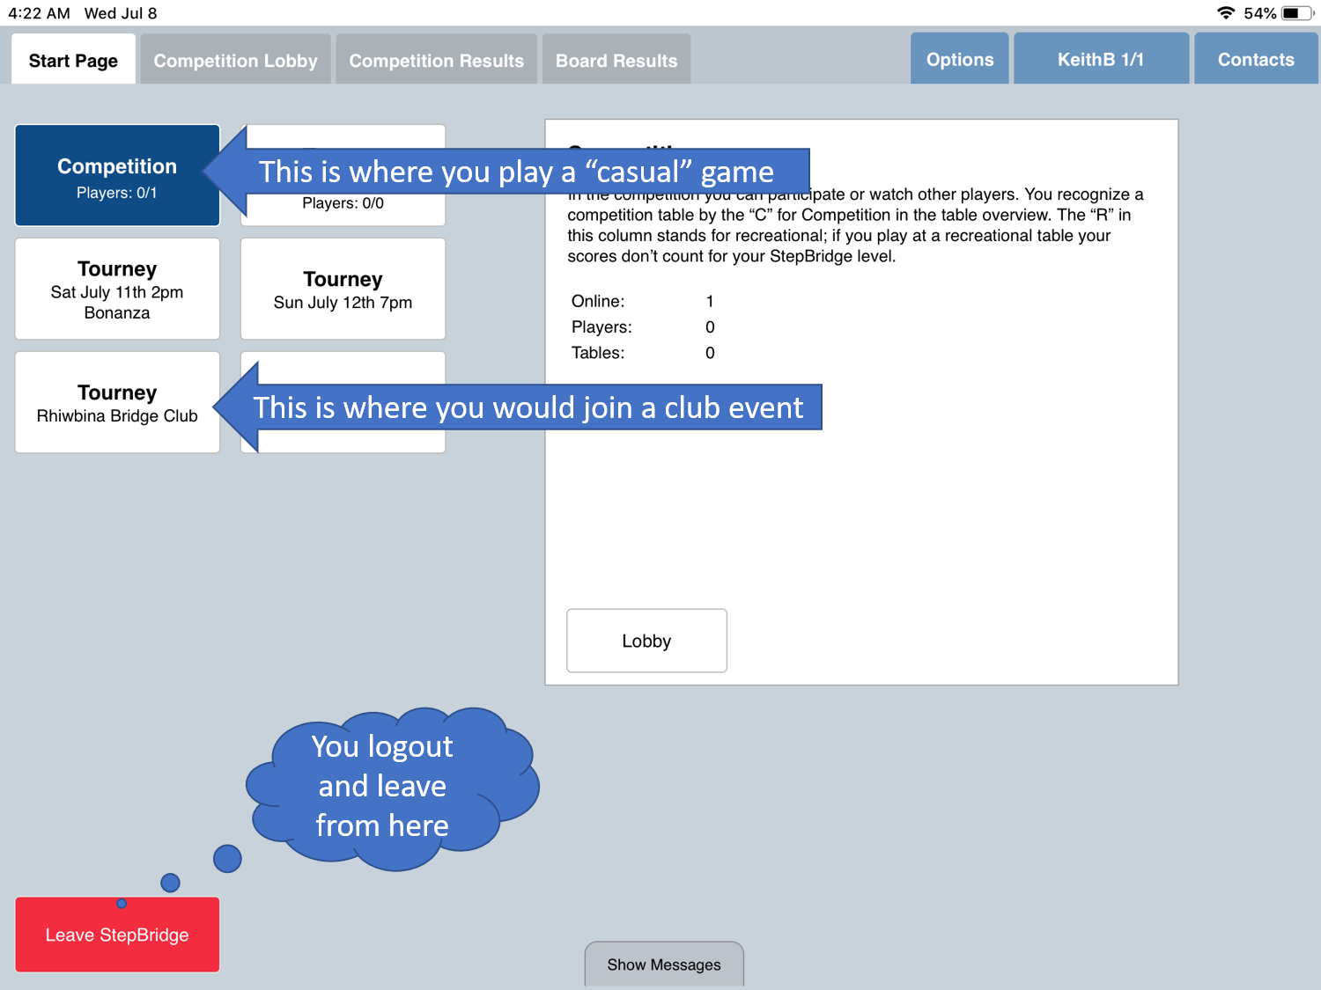Click the blue "casual game" arrow annotation
The width and height of the screenshot is (1321, 990).
(515, 172)
